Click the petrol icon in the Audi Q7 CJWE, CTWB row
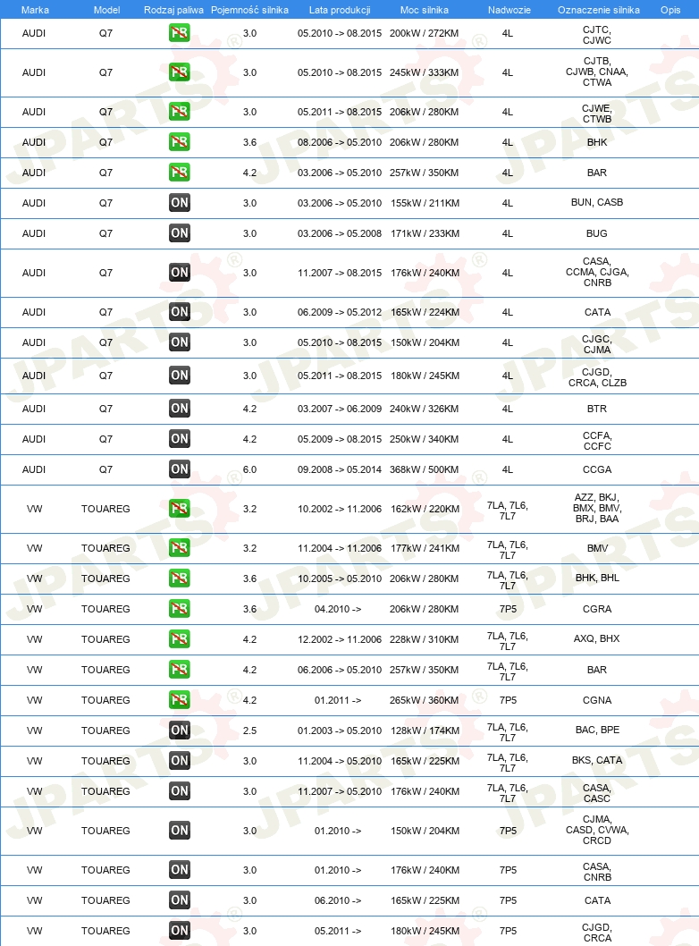This screenshot has width=699, height=946. point(179,112)
